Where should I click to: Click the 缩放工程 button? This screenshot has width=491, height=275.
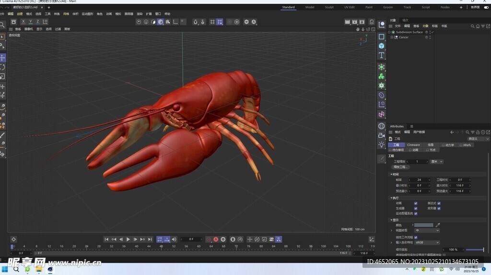(400, 167)
